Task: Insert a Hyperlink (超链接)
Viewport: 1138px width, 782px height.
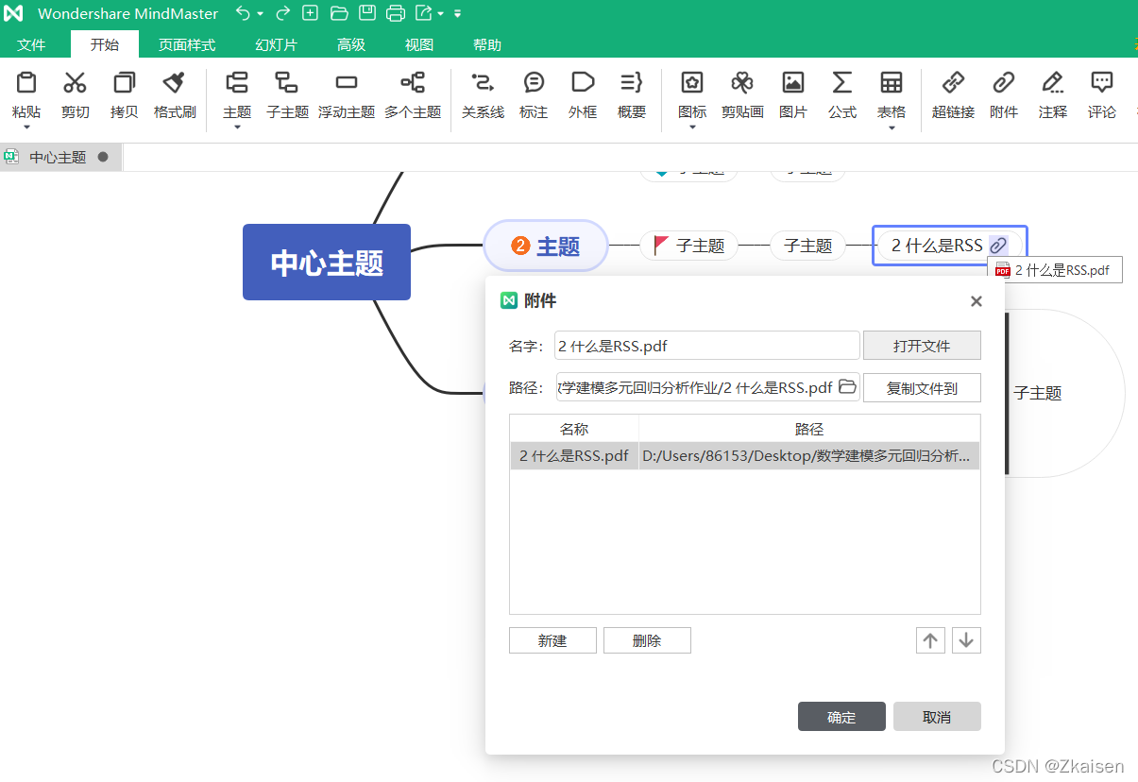Action: pyautogui.click(x=953, y=95)
